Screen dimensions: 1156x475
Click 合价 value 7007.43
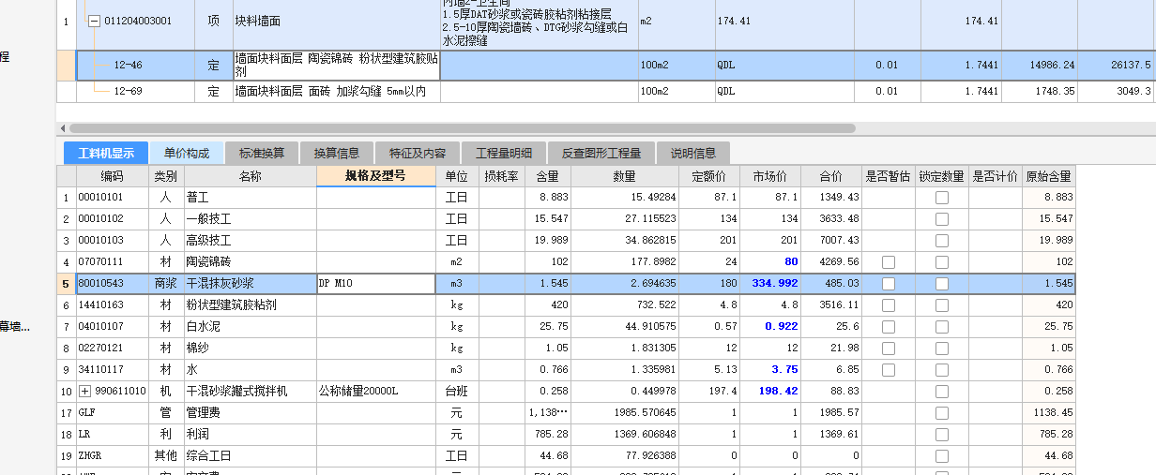pos(831,240)
